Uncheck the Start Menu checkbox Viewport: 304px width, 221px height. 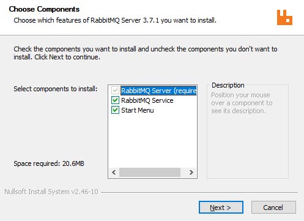115,110
